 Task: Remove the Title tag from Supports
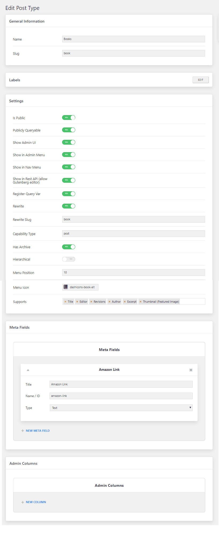pos(65,302)
